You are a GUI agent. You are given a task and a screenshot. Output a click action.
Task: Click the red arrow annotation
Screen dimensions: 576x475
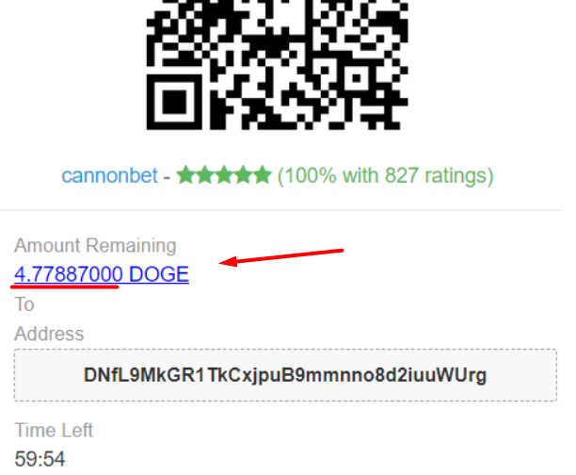coord(281,257)
